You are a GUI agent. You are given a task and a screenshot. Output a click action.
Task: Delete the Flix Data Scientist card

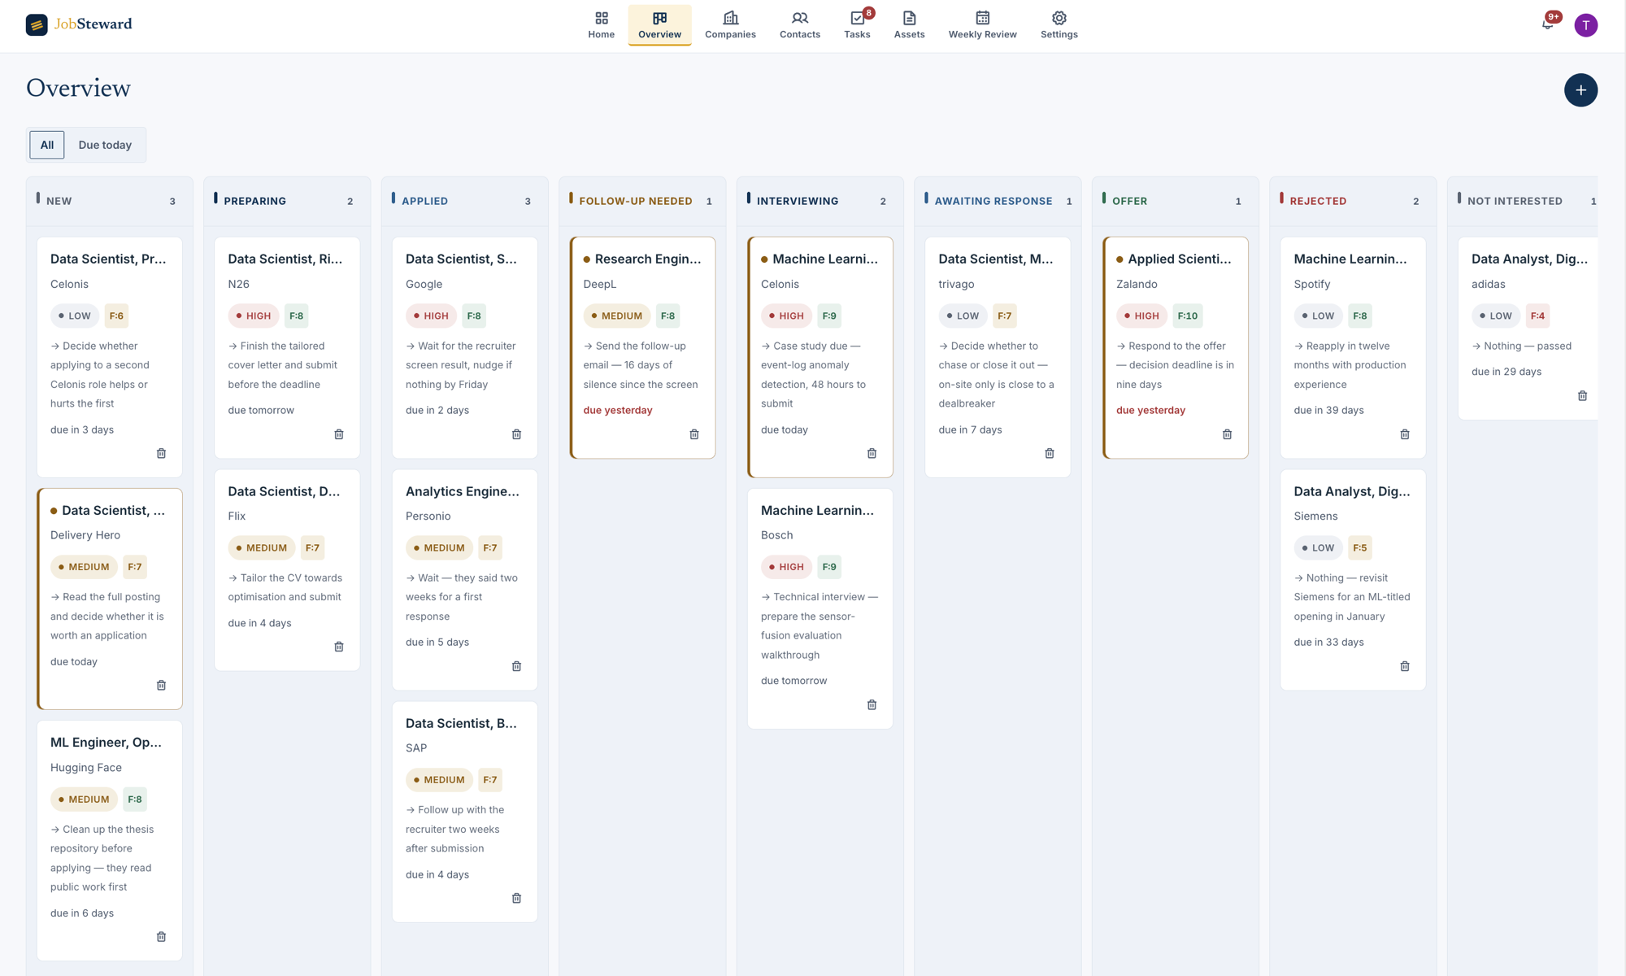339,647
